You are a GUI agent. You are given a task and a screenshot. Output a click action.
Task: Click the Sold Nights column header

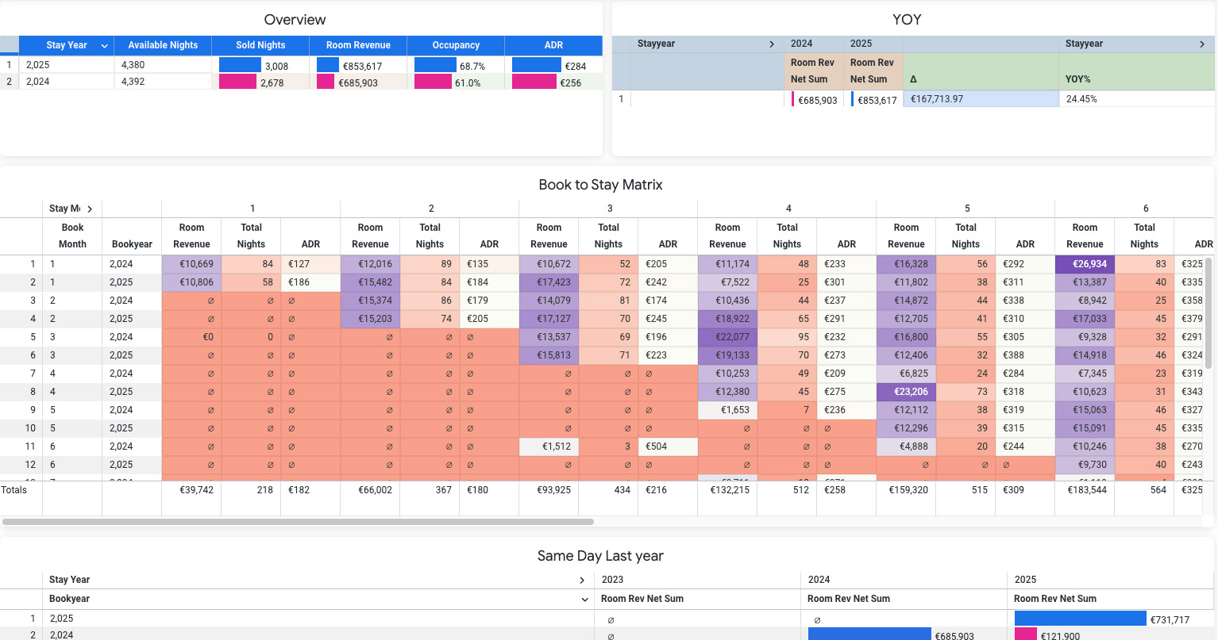coord(260,45)
